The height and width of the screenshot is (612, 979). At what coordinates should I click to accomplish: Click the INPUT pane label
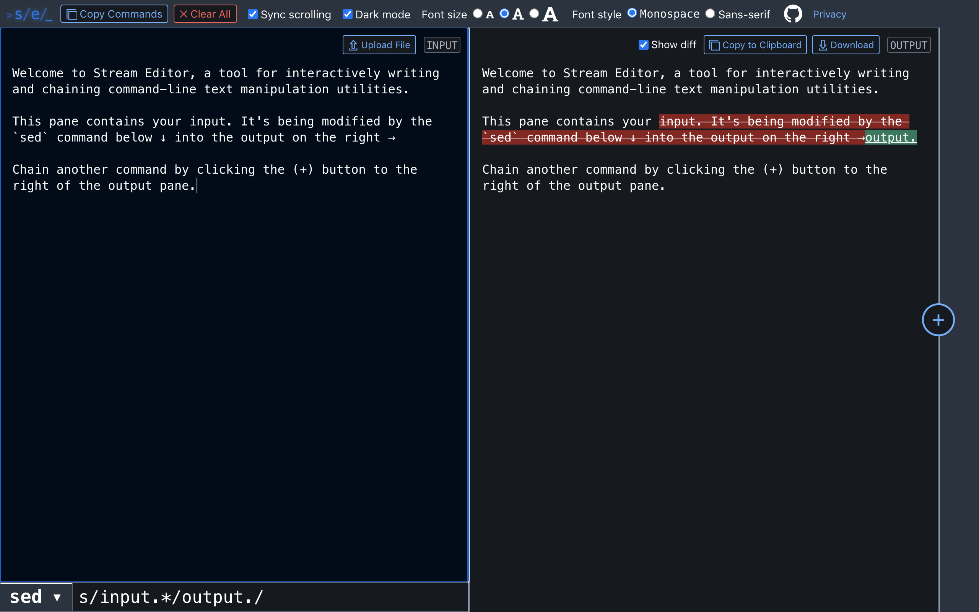(442, 45)
